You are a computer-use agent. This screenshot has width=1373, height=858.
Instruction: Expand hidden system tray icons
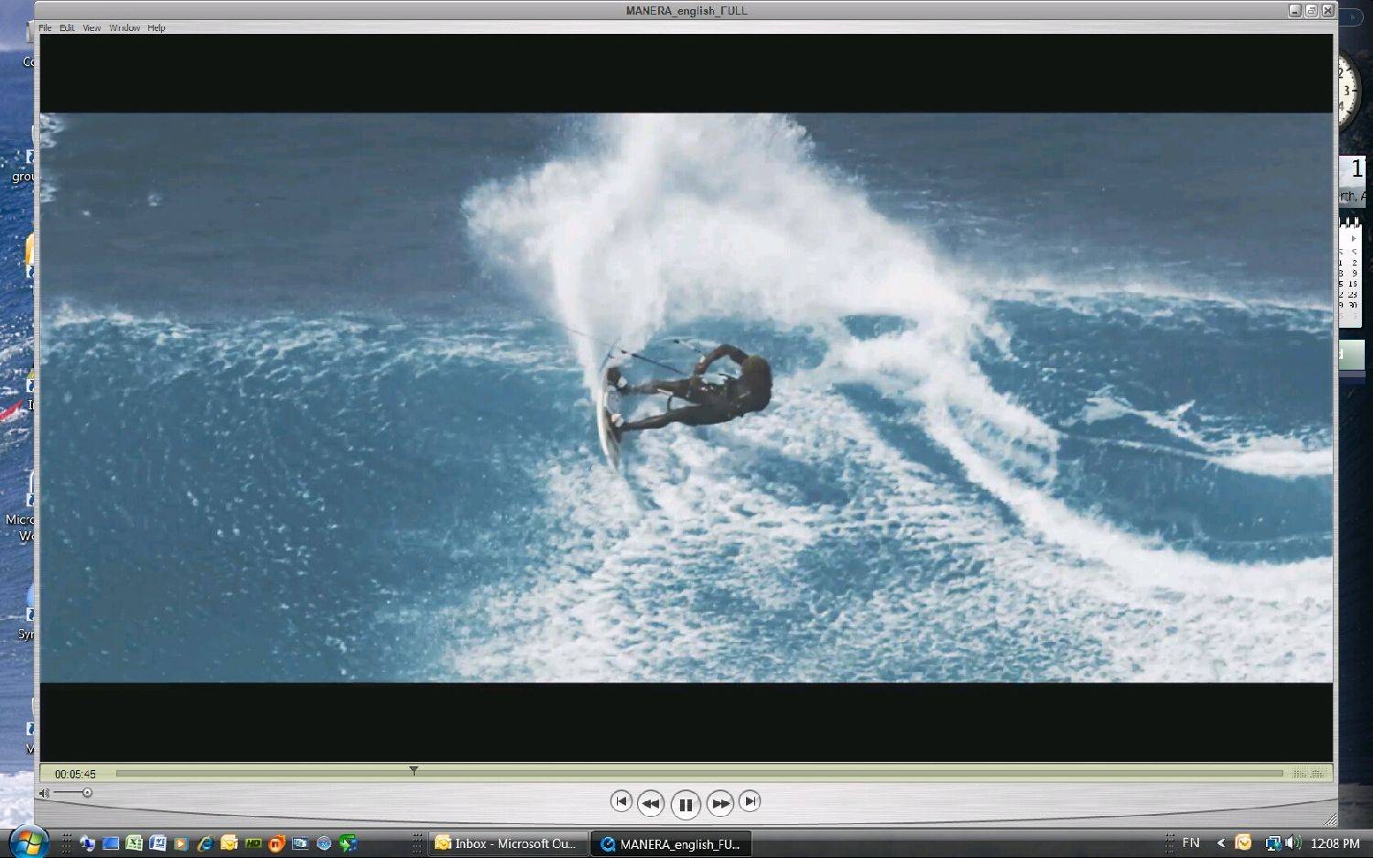pyautogui.click(x=1220, y=843)
